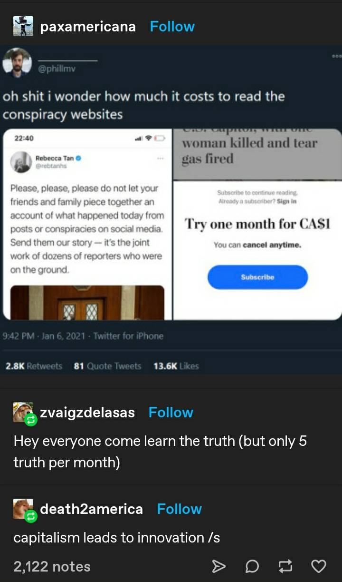The width and height of the screenshot is (342, 582).
Task: Follow death2america
Action: (x=180, y=509)
